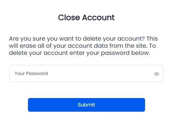Click the blue Submit button
This screenshot has width=174, height=125.
[x=87, y=105]
